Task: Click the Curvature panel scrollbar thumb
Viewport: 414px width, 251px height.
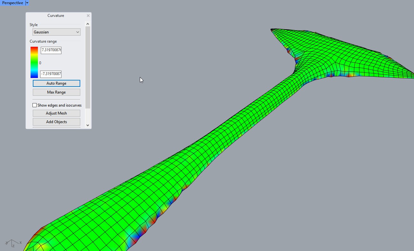Action: click(x=88, y=67)
